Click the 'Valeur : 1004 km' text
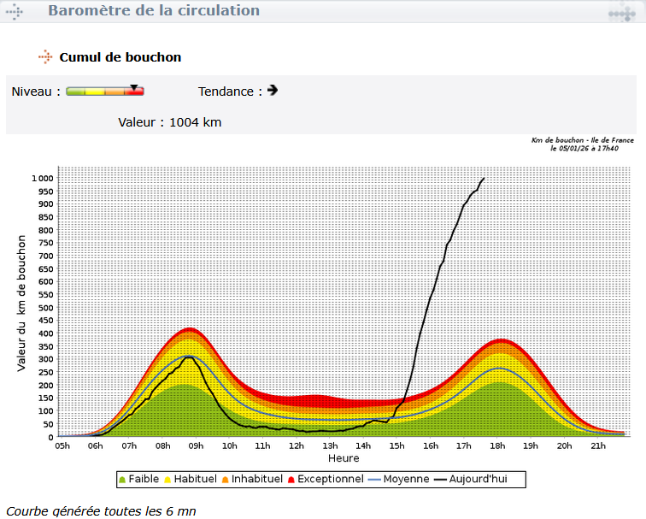Image resolution: width=646 pixels, height=519 pixels. (x=170, y=122)
